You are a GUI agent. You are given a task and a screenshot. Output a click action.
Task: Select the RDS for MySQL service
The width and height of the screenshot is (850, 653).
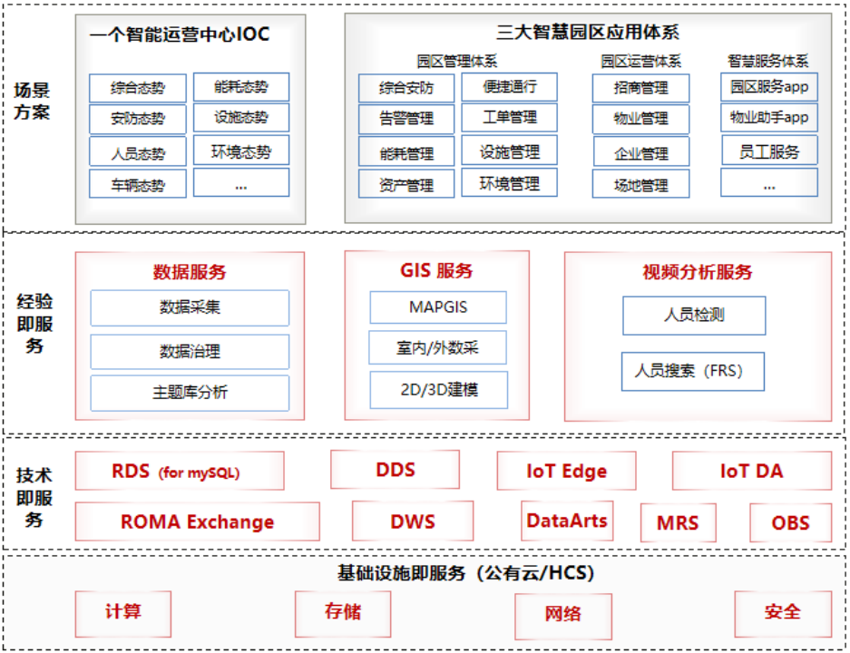pos(180,471)
